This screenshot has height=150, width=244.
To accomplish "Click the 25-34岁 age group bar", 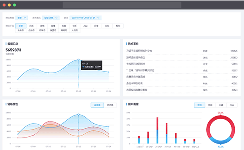I will (157, 130).
